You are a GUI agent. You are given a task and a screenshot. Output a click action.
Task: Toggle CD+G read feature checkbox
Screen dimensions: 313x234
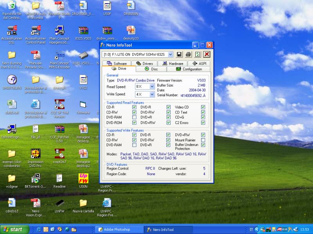[x=203, y=117]
